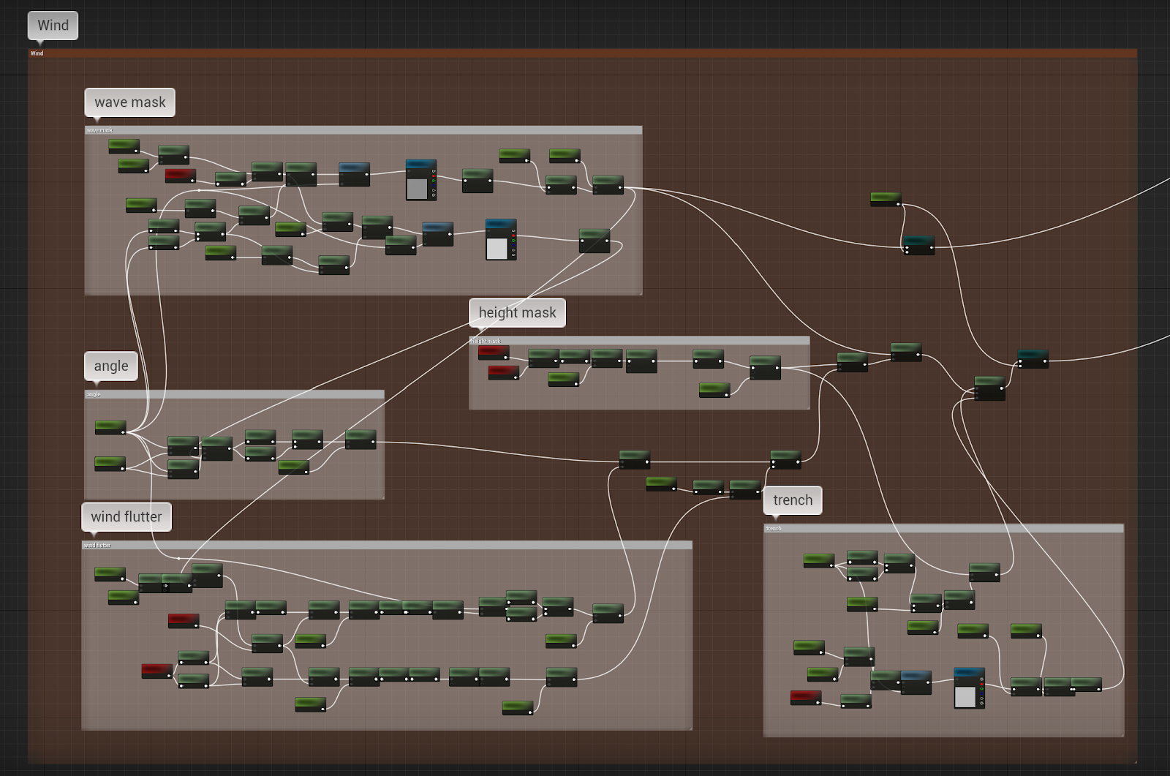Click gray texture preview in wave mask group
This screenshot has height=776, width=1170.
(x=417, y=189)
